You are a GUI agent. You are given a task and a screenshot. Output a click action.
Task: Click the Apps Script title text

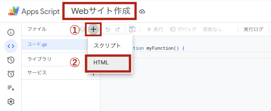click(x=40, y=12)
